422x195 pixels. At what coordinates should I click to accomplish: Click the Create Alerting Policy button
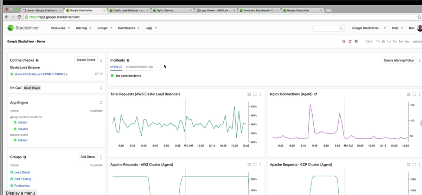tap(399, 61)
